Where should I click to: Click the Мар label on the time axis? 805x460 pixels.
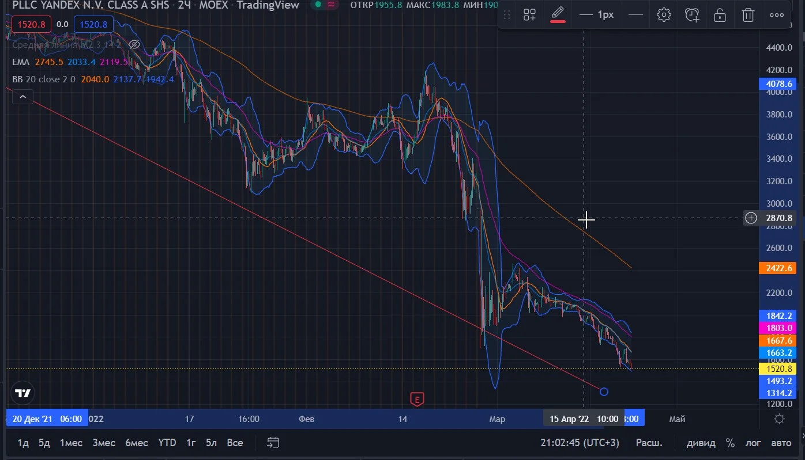click(x=497, y=419)
